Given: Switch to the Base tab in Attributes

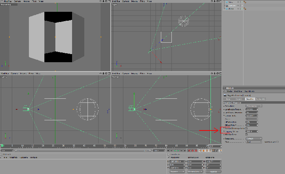Looking at the screenshot, I should pyautogui.click(x=228, y=99).
